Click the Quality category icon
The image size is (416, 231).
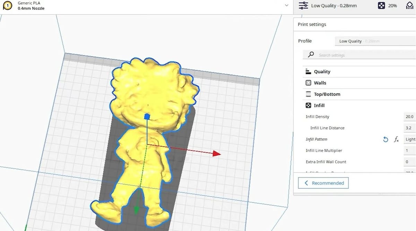[x=308, y=71]
